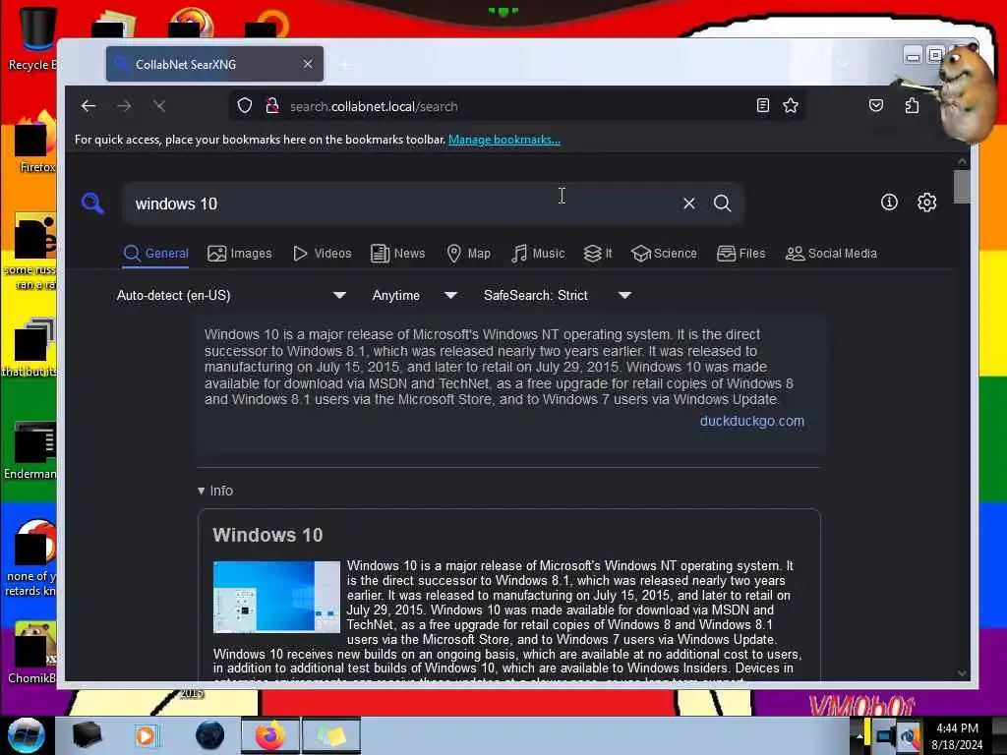Screen dimensions: 1007x755
Task: Open the dark globe taskbar icon
Action: [x=209, y=735]
